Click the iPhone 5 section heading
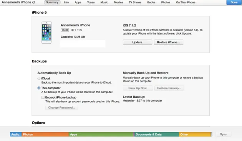The width and height of the screenshot is (242, 141). (39, 13)
